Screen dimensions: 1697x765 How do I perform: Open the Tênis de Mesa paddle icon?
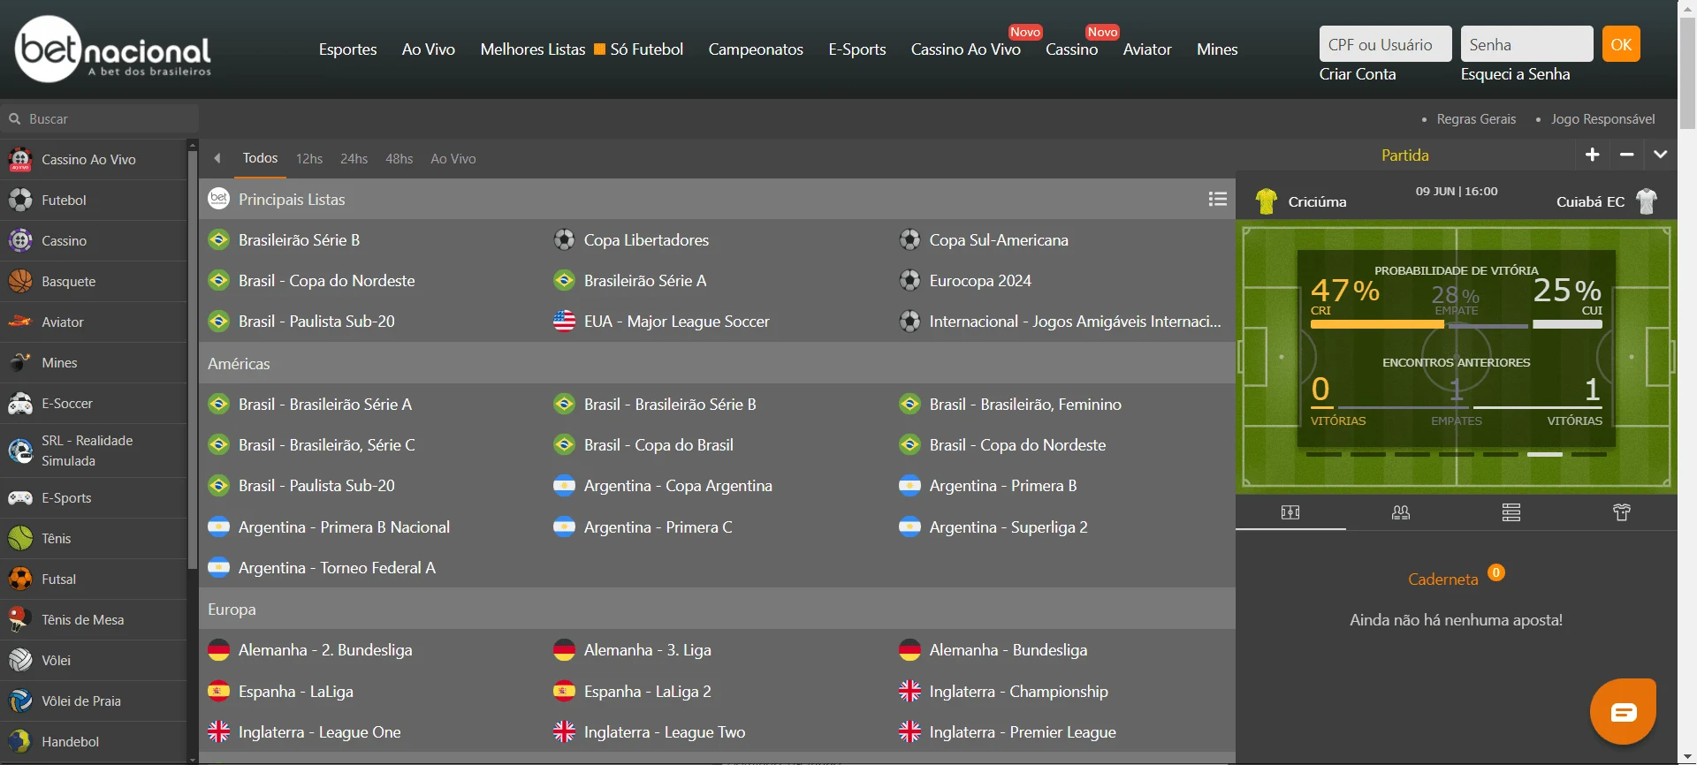20,620
